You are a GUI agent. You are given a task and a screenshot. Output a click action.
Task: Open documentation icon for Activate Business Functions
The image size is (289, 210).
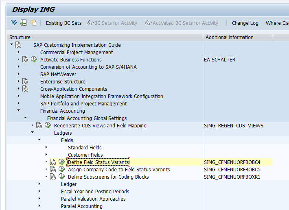tap(25, 59)
